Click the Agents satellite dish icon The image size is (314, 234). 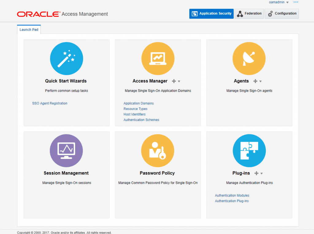point(249,58)
